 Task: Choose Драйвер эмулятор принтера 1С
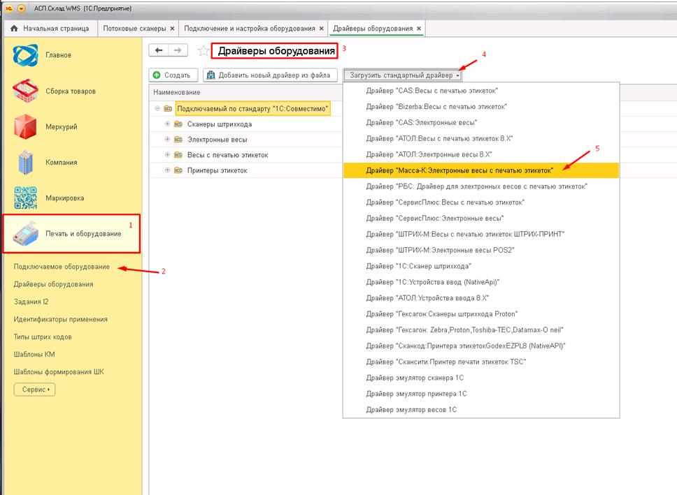[x=481, y=394]
